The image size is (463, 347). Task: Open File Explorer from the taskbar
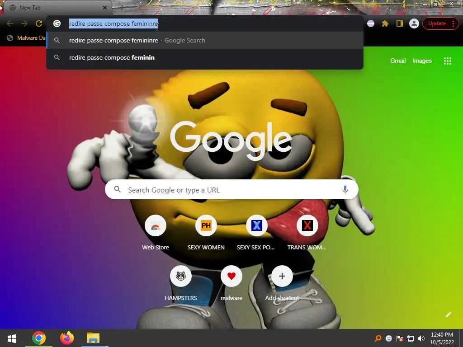[x=93, y=338]
